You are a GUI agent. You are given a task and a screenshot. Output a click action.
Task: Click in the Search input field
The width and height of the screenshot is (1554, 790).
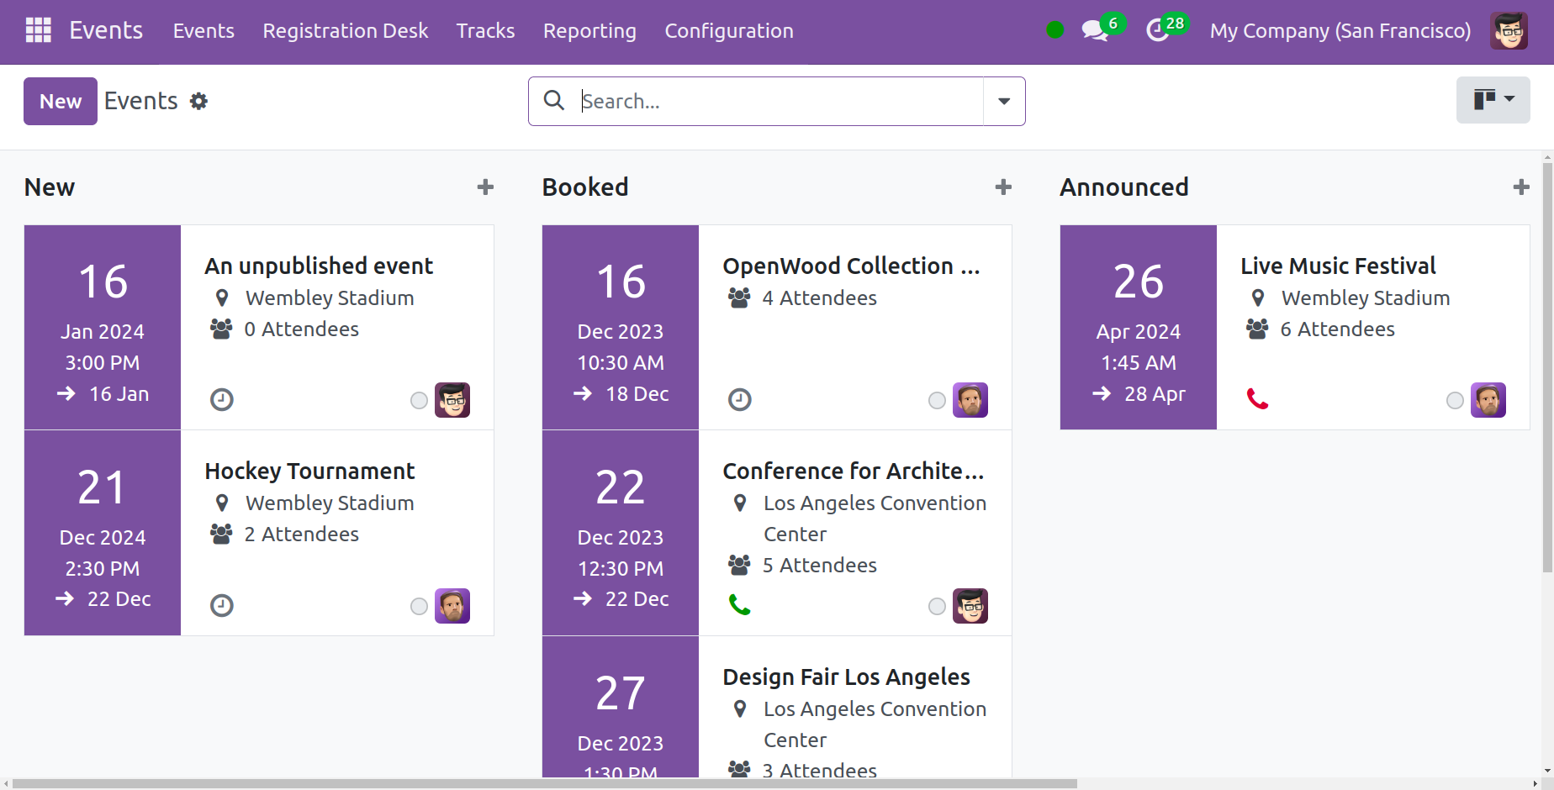coord(780,101)
